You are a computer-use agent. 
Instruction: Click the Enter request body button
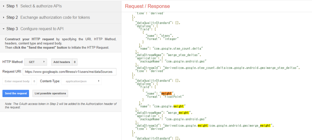[17, 81]
